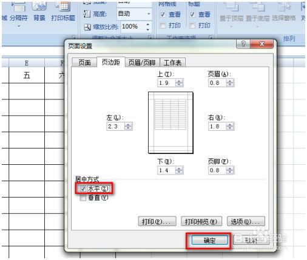This screenshot has height=260, width=307.
Task: Click the scale ratio icon beside 缩放比例
Action: point(87,27)
